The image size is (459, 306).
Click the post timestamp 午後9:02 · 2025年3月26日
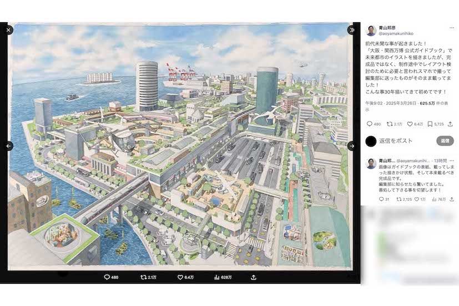[391, 103]
